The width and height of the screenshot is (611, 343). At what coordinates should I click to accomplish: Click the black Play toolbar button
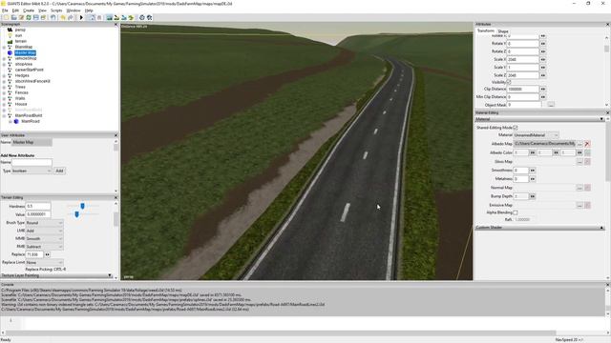pos(81,17)
